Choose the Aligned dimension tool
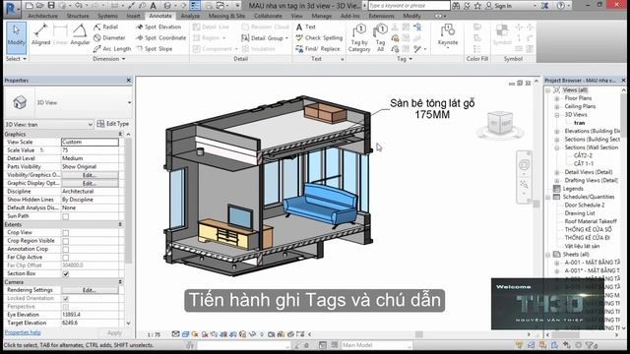This screenshot has height=354, width=630. (x=40, y=35)
